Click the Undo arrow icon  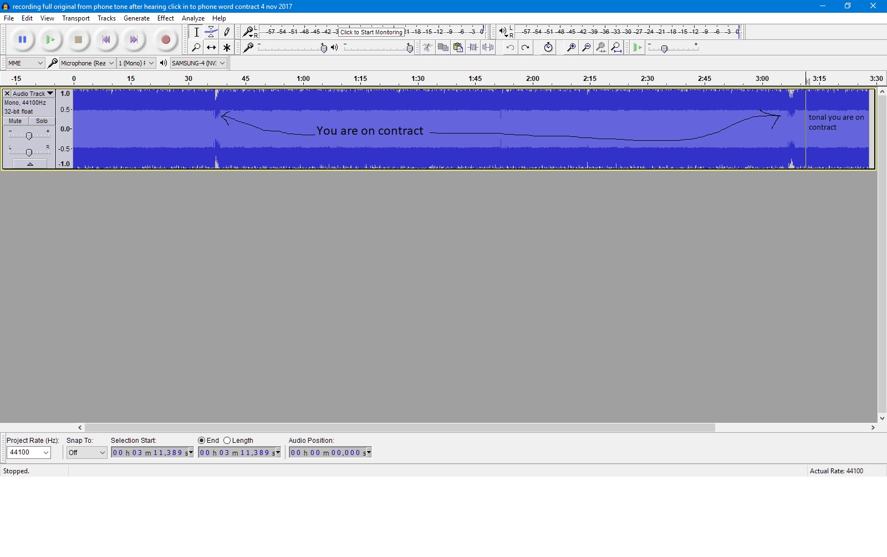pyautogui.click(x=510, y=48)
